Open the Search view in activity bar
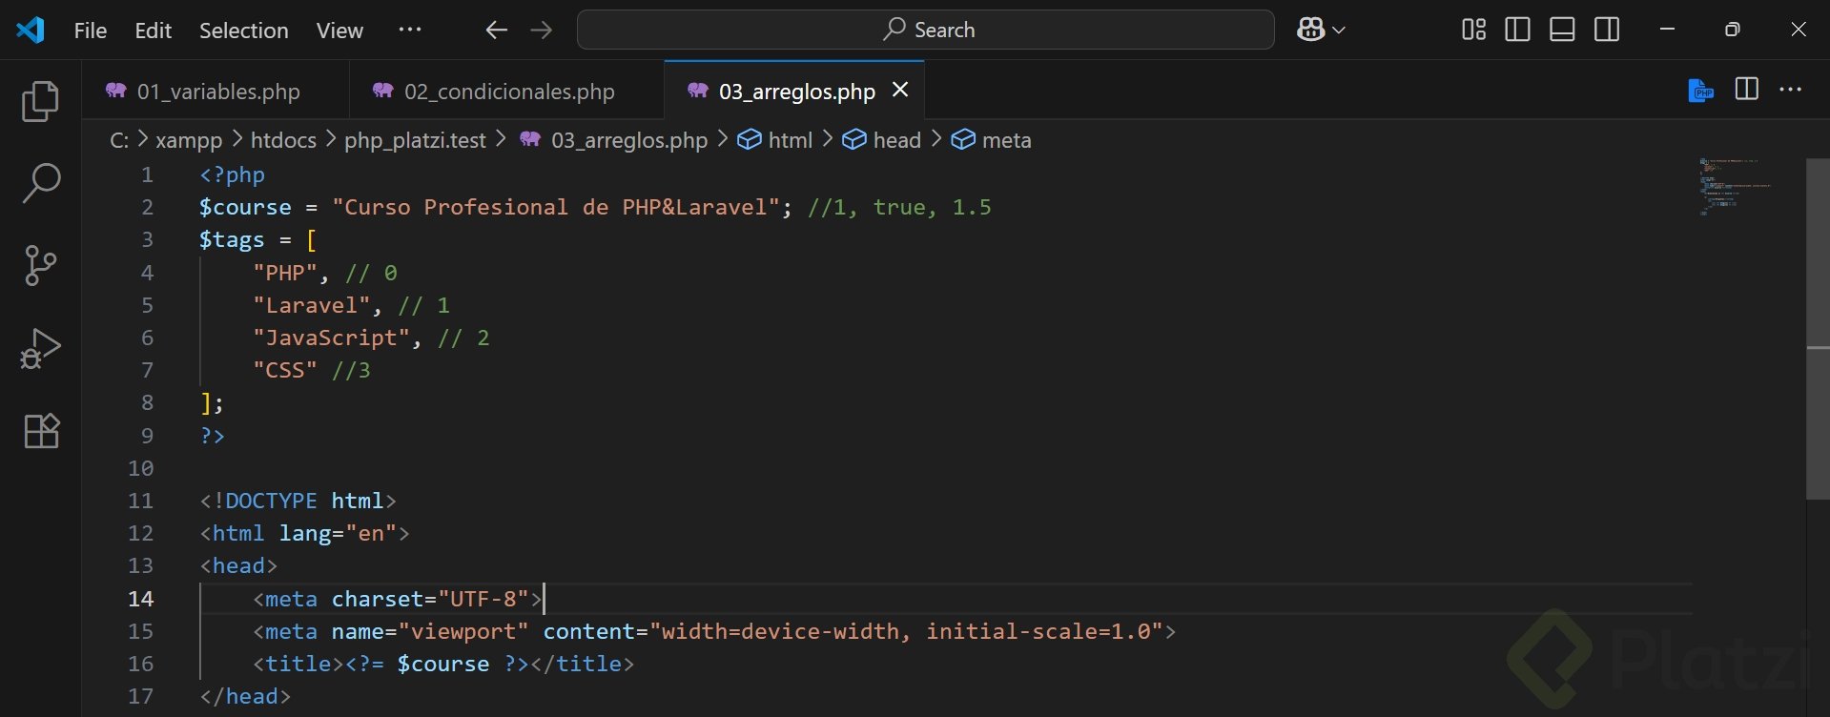This screenshot has height=717, width=1830. (x=40, y=183)
